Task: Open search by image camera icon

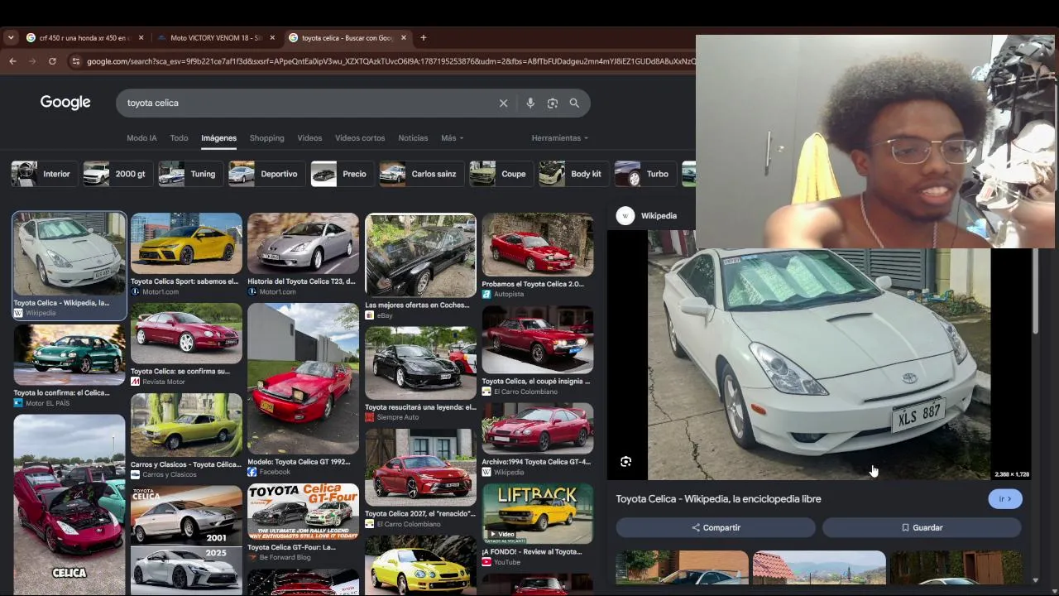Action: tap(553, 103)
